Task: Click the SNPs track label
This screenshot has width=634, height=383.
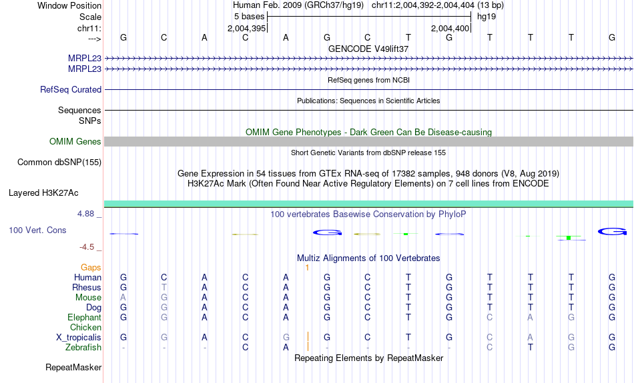Action: tap(90, 121)
